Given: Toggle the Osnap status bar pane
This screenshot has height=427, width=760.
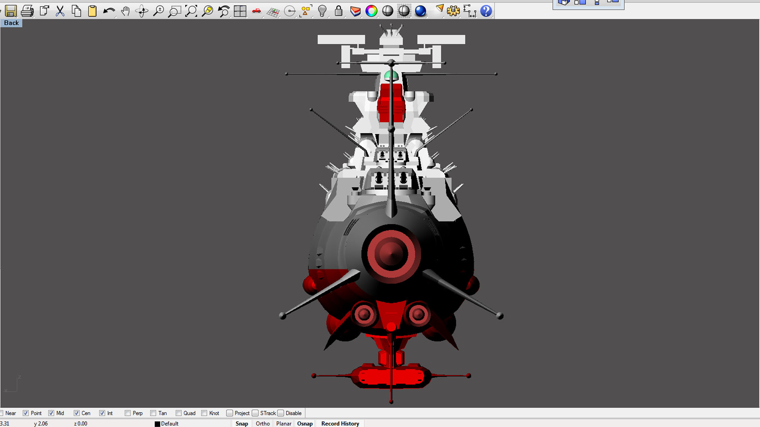Looking at the screenshot, I should (x=305, y=423).
